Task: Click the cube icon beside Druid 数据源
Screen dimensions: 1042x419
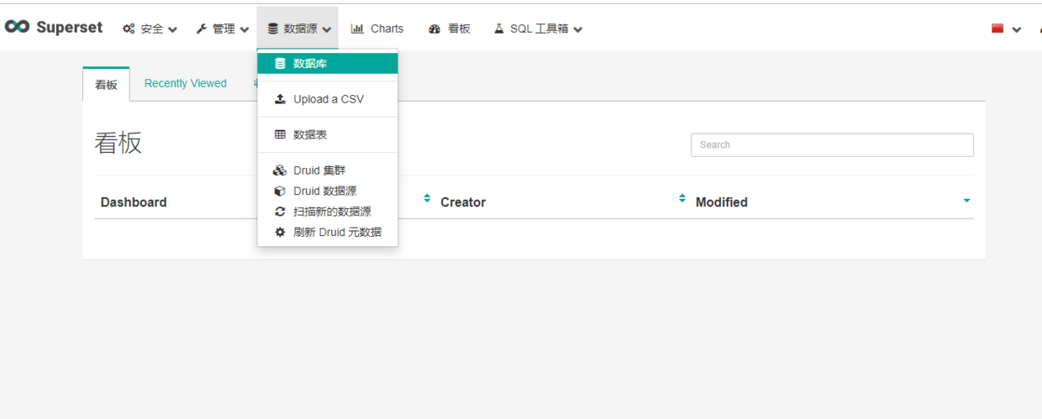Action: pos(280,191)
